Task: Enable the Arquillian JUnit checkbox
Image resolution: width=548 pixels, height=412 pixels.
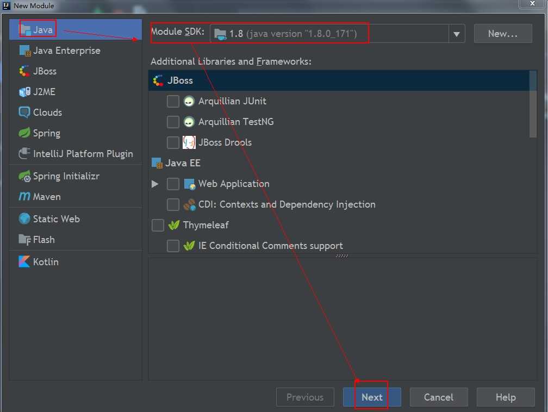Action: pyautogui.click(x=173, y=101)
